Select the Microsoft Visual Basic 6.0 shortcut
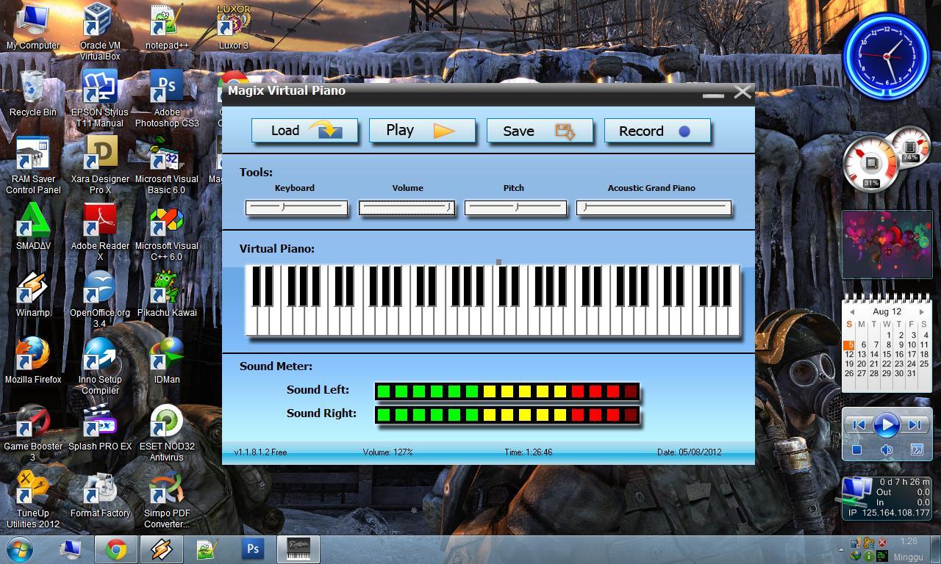Image resolution: width=941 pixels, height=564 pixels. click(167, 165)
